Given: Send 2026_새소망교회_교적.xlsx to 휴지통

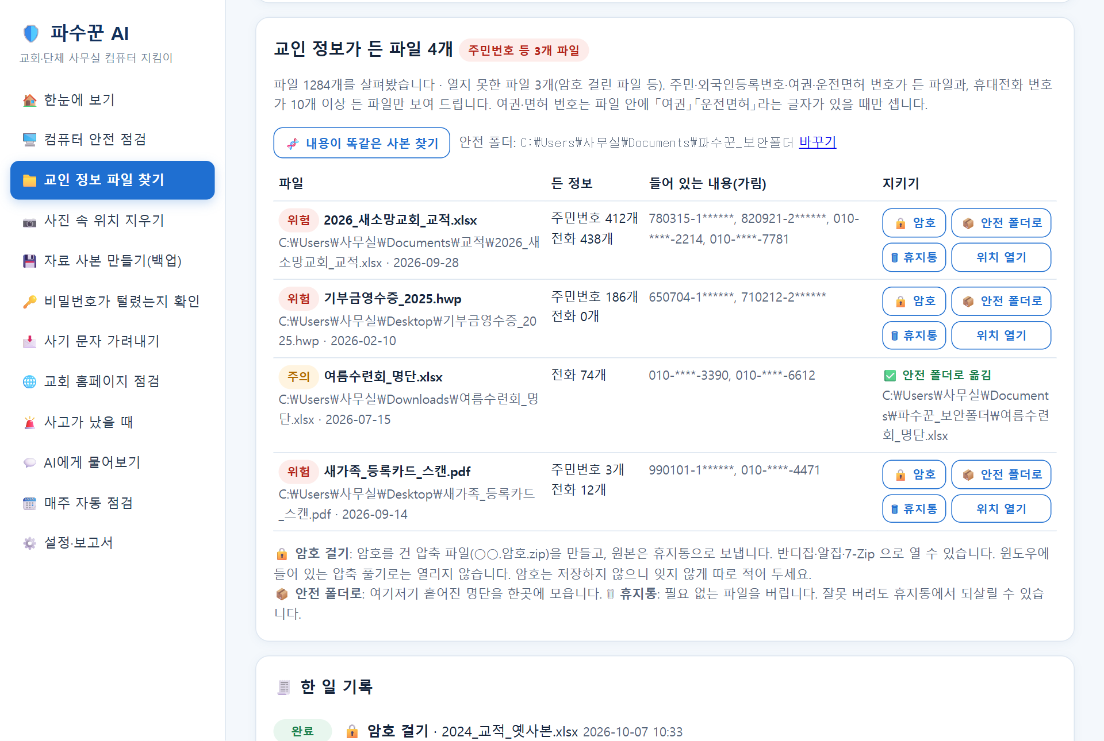Looking at the screenshot, I should point(914,257).
